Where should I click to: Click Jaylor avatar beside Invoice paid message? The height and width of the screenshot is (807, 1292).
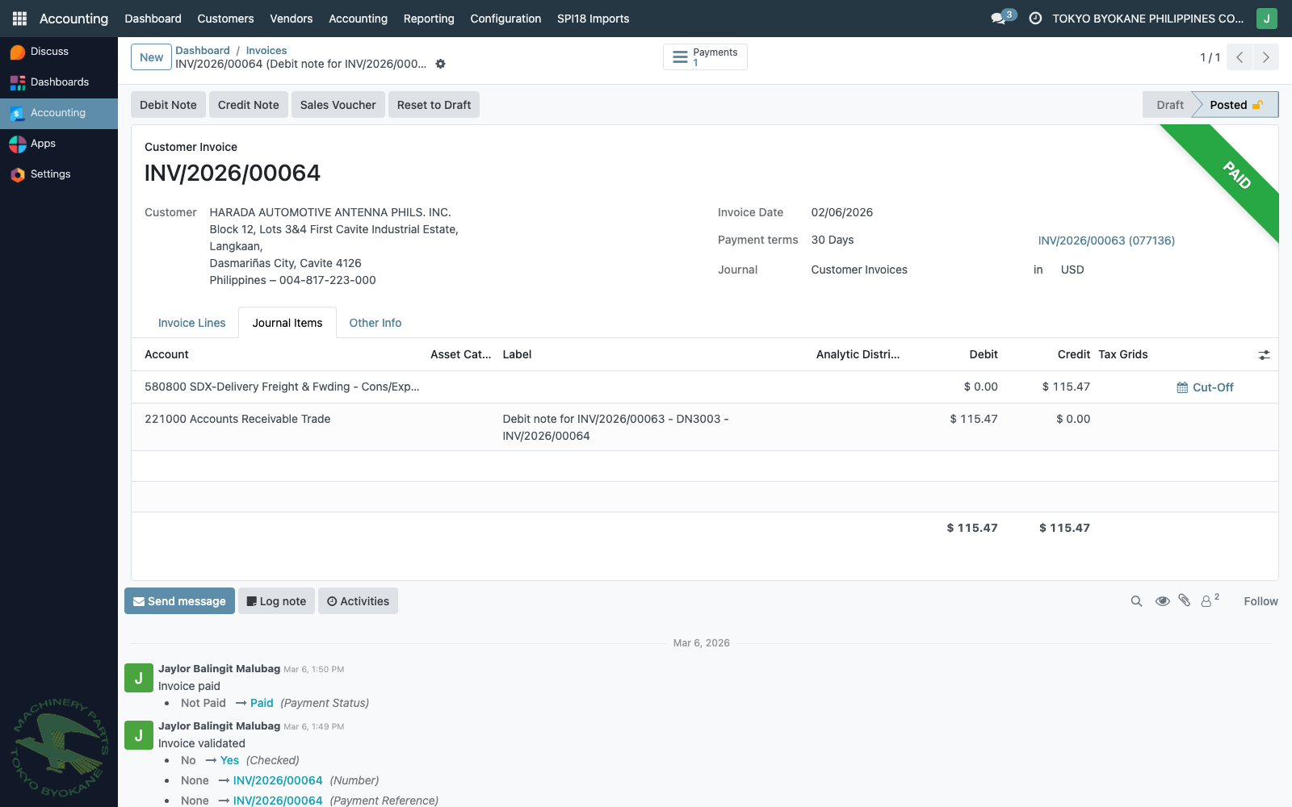(x=138, y=678)
